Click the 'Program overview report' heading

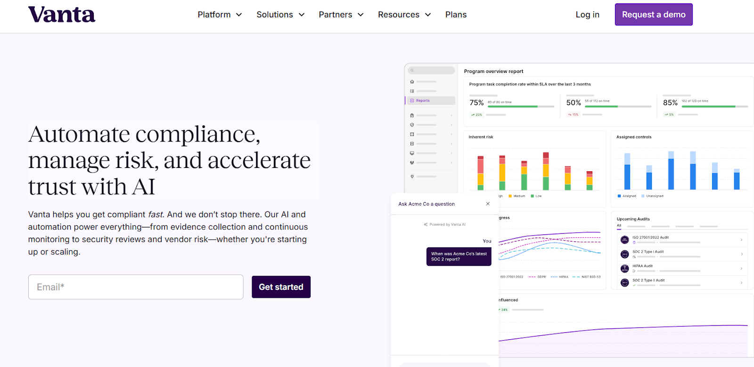tap(493, 72)
